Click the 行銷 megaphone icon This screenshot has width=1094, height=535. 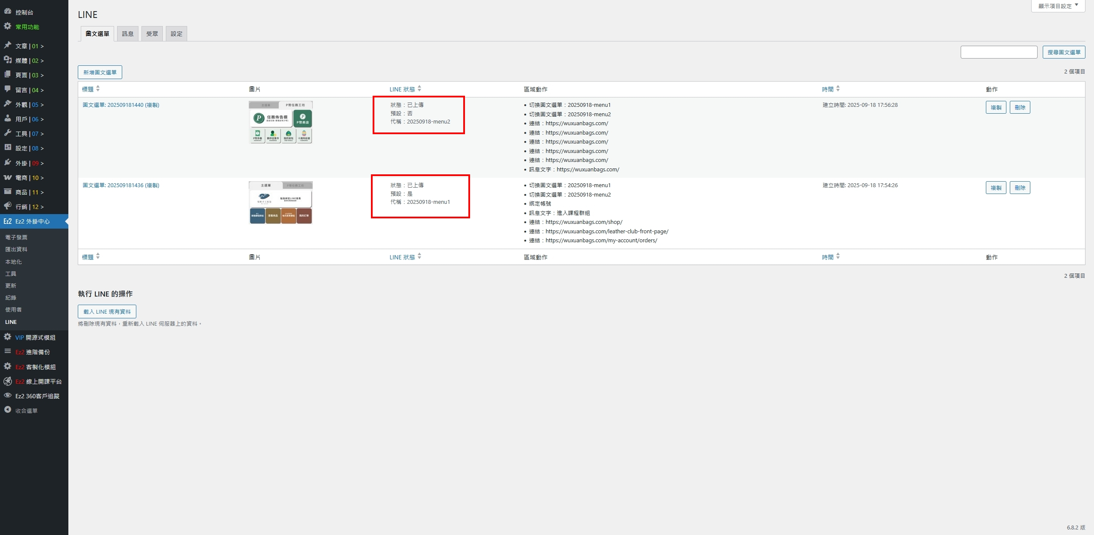pyautogui.click(x=7, y=206)
